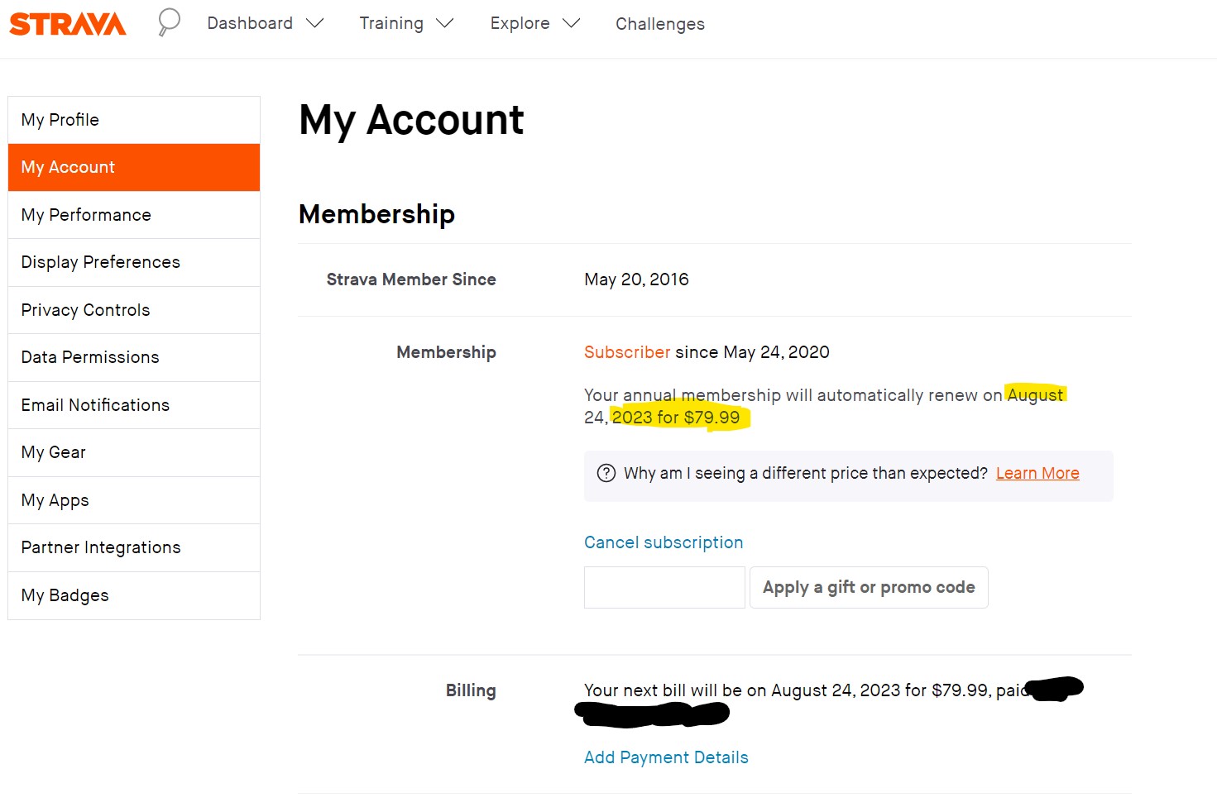Open the search magnifier icon
This screenshot has height=807, width=1217.
pyautogui.click(x=169, y=22)
